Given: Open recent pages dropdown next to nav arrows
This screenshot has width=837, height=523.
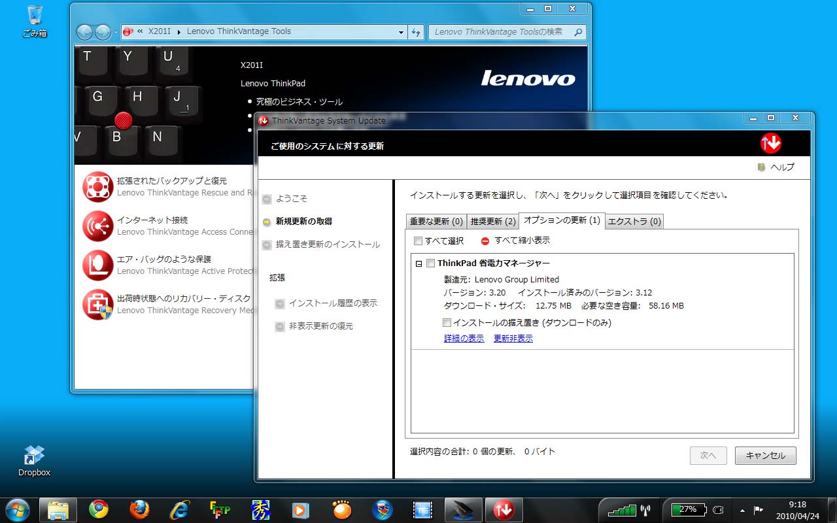Looking at the screenshot, I should 116,32.
